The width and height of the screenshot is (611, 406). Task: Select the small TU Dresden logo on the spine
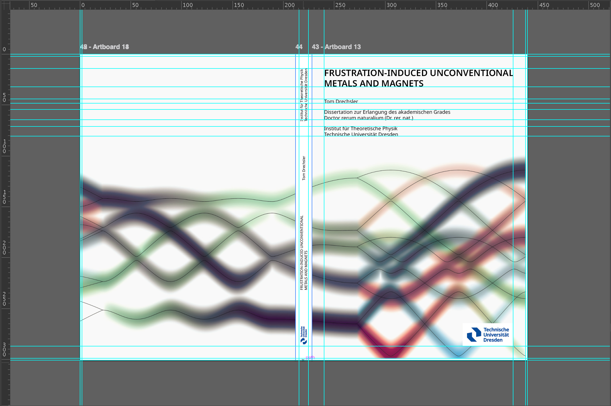(304, 335)
